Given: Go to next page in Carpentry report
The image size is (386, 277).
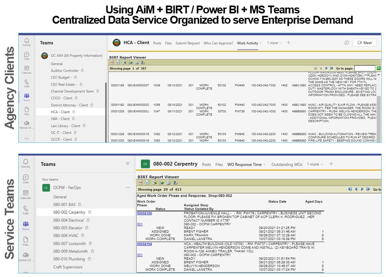Looking at the screenshot, I should point(362,189).
